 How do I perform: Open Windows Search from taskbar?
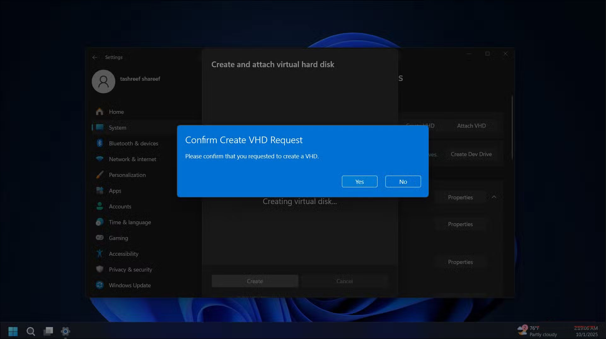point(31,331)
